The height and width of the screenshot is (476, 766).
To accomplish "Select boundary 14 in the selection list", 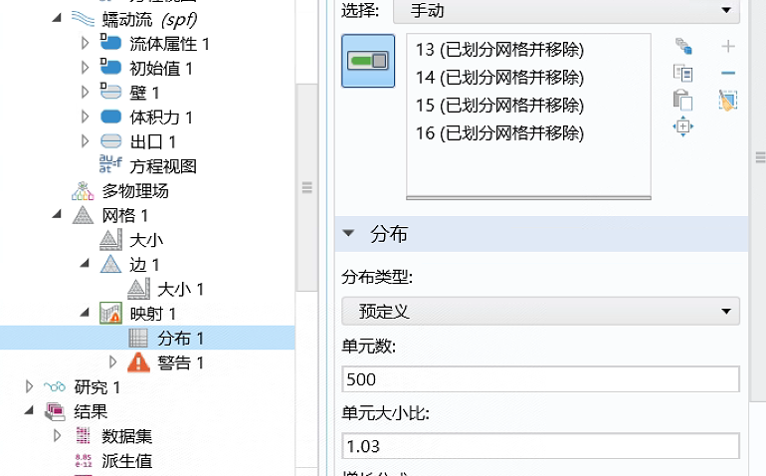I will pyautogui.click(x=498, y=78).
